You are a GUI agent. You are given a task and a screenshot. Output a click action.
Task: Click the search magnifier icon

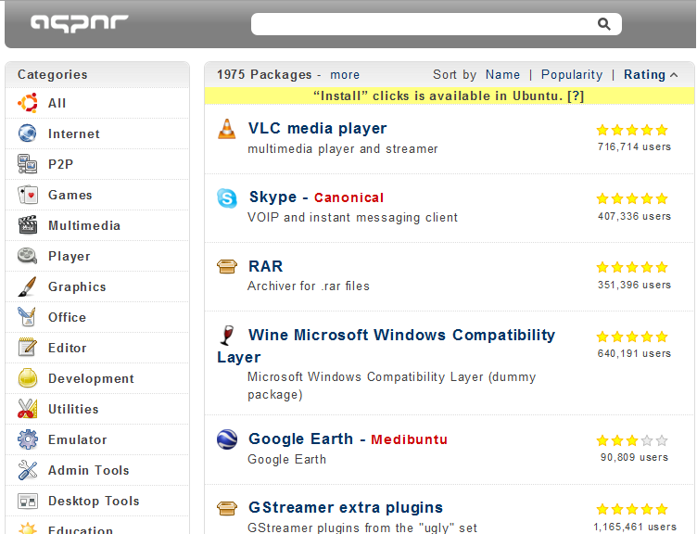604,24
